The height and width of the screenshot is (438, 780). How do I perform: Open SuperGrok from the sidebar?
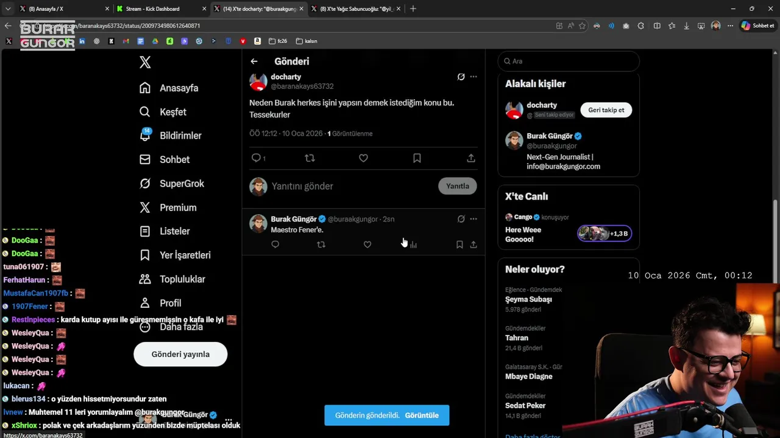172,183
